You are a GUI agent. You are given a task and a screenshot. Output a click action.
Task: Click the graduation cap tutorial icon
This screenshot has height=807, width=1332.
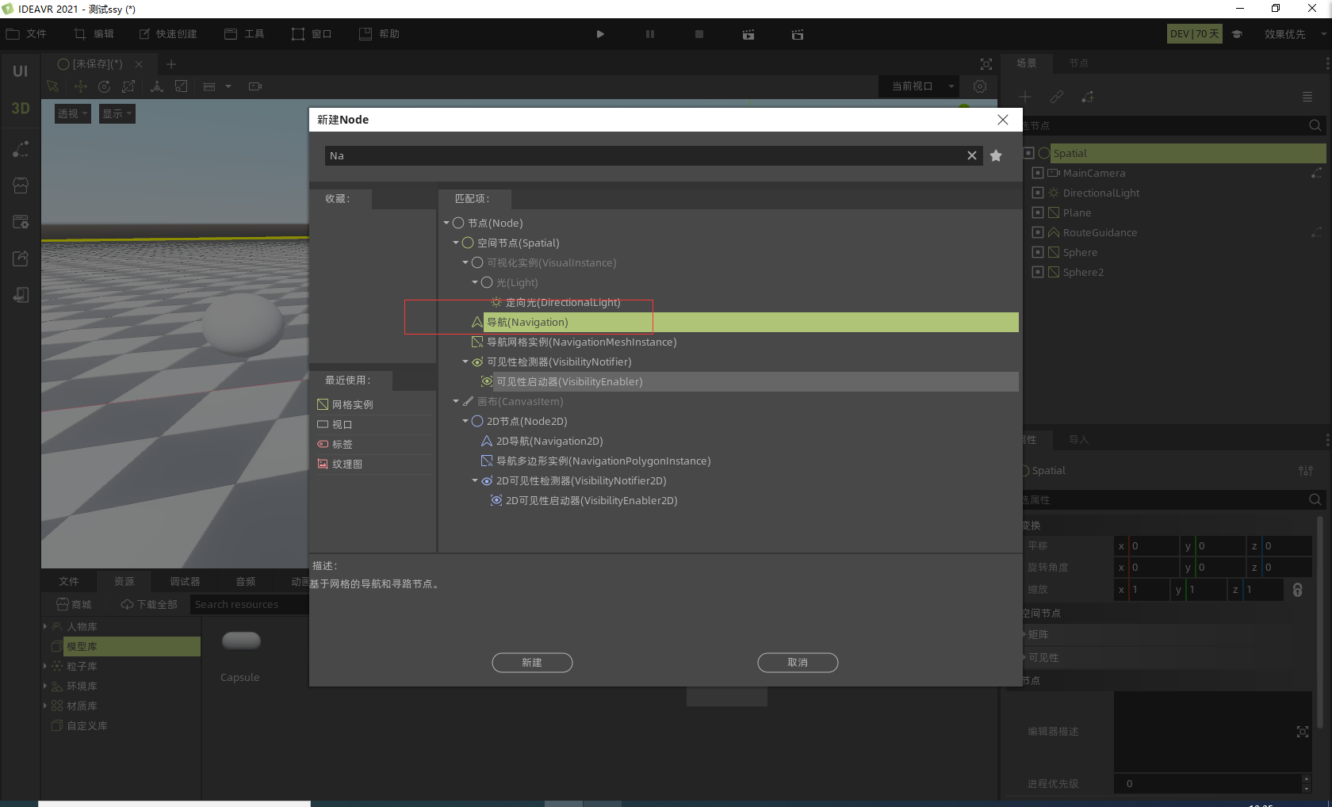[1237, 34]
